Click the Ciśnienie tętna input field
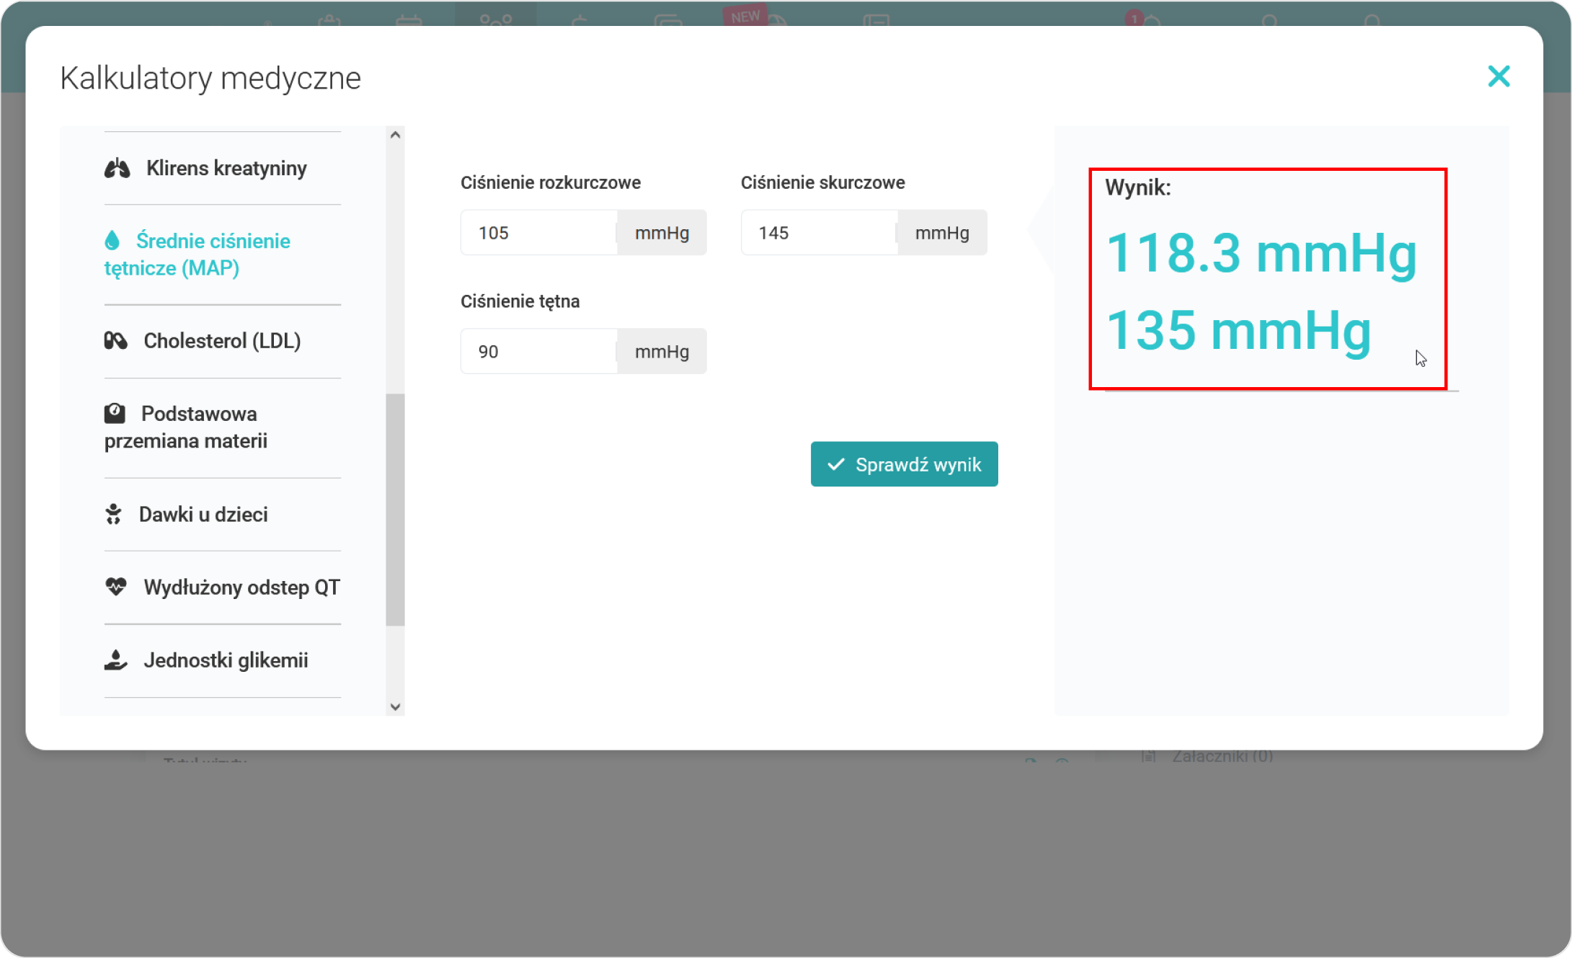The image size is (1572, 958). click(539, 351)
